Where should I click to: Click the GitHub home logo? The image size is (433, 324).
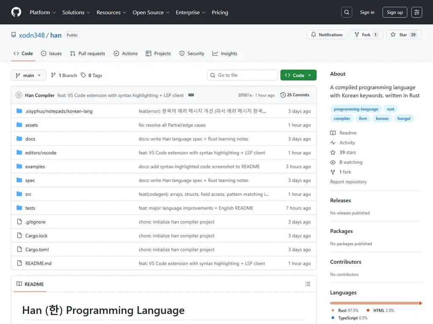point(16,12)
